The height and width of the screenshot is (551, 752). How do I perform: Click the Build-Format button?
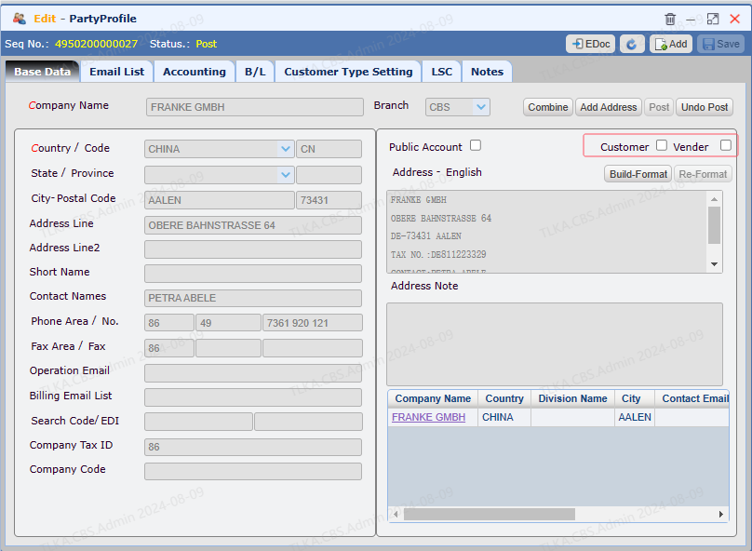638,174
